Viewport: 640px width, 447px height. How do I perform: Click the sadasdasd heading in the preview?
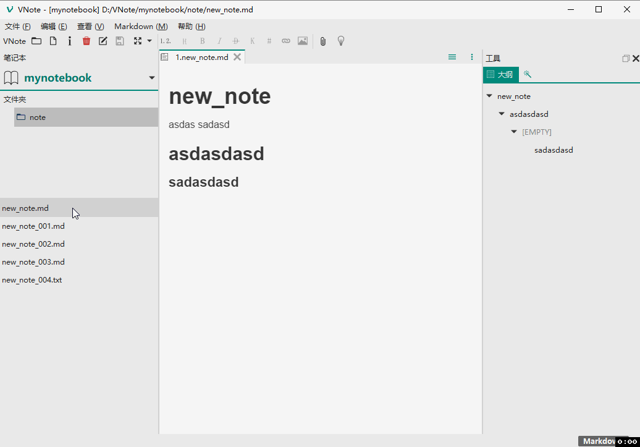click(203, 182)
